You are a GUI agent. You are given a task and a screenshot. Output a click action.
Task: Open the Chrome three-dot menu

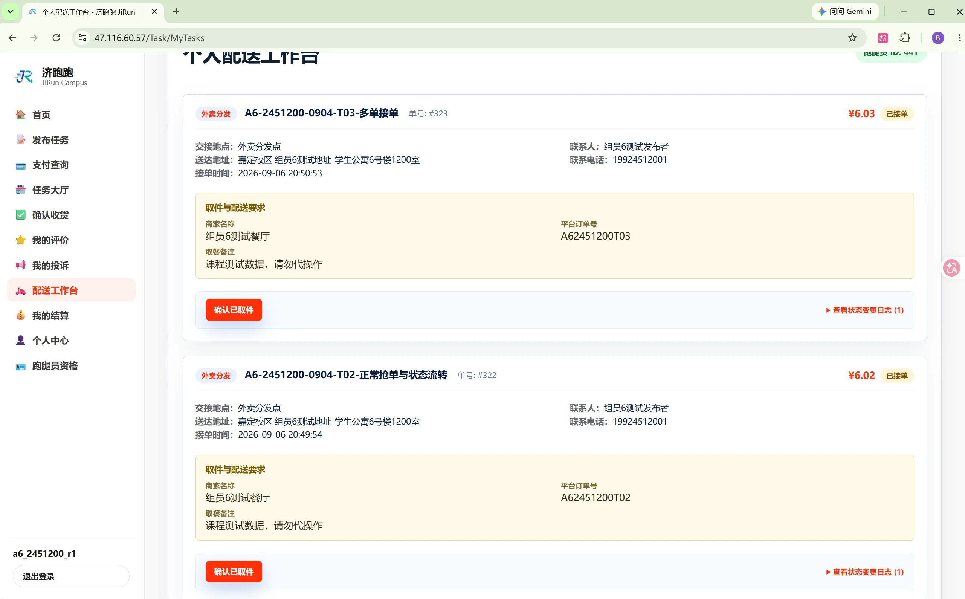pos(959,38)
